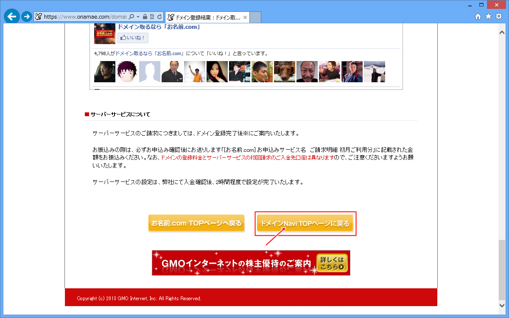This screenshot has width=509, height=318.
Task: Open Favorites with the star icon
Action: (x=488, y=17)
